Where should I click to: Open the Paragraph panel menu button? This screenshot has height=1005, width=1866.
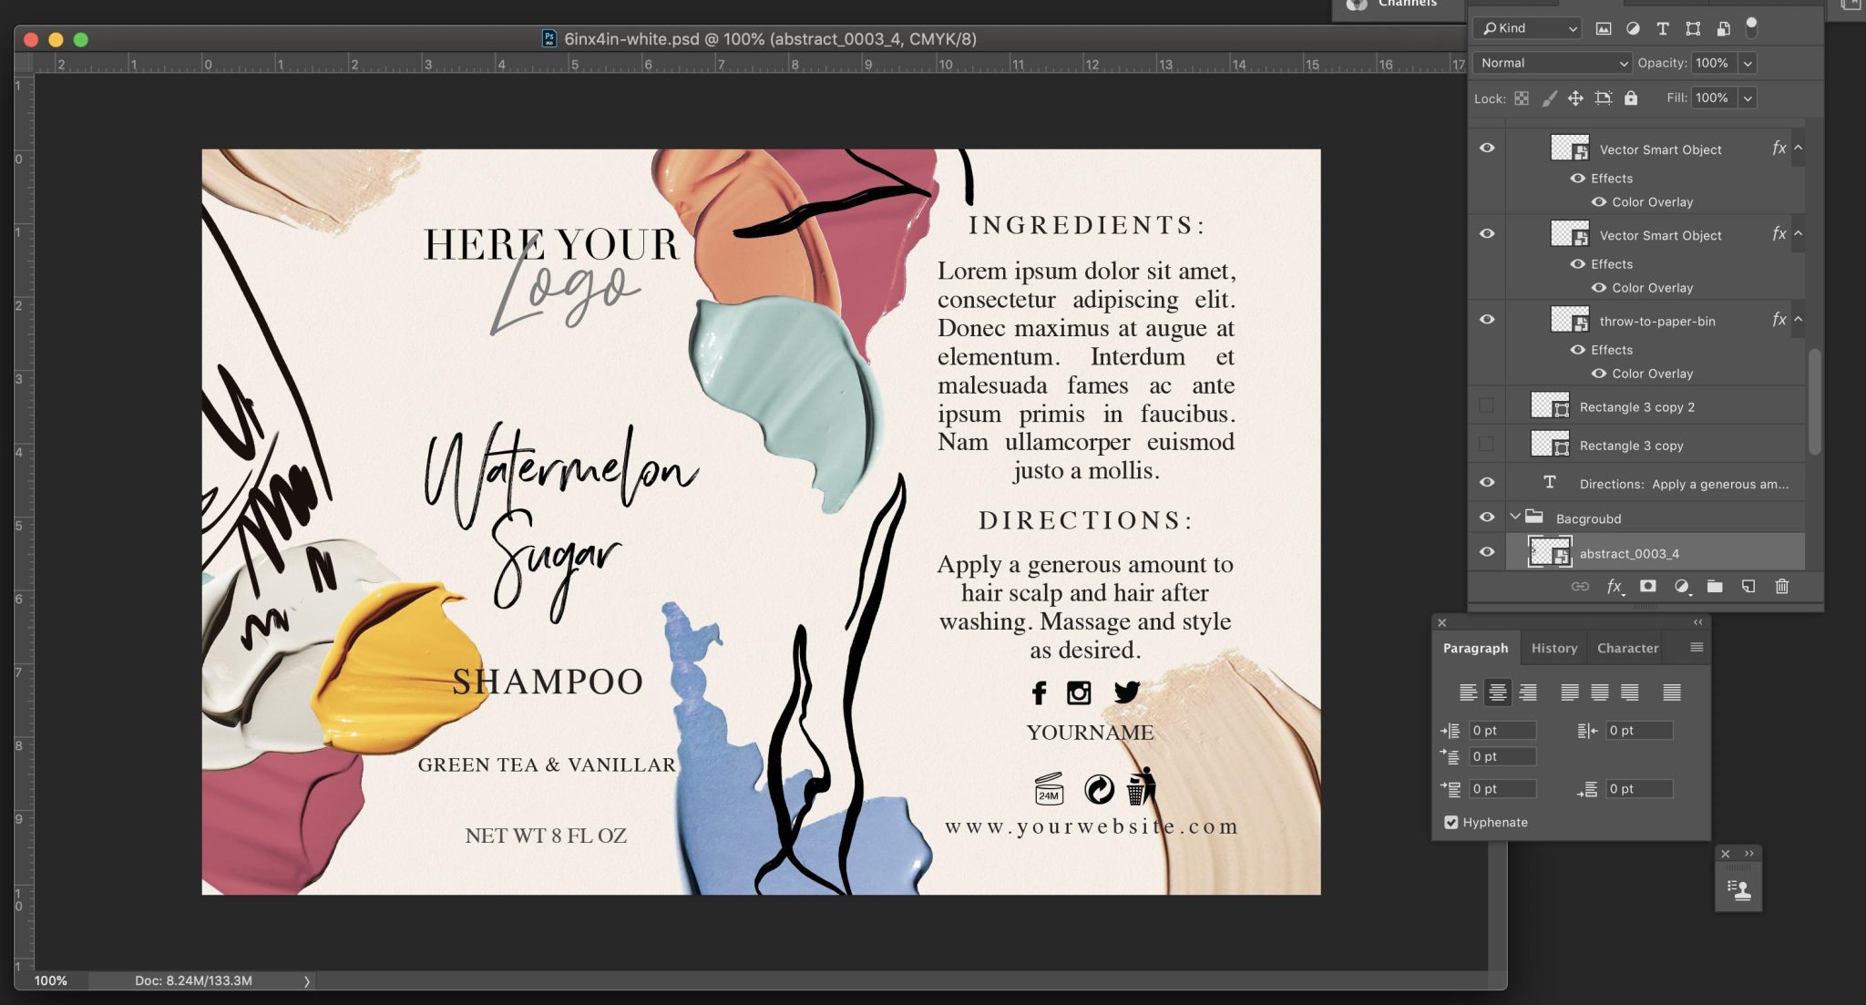point(1696,647)
